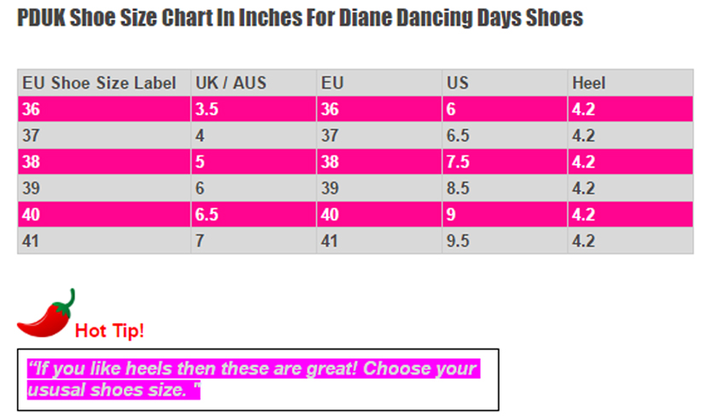
Task: Click the EU Shoe Size Label header
Action: (104, 83)
